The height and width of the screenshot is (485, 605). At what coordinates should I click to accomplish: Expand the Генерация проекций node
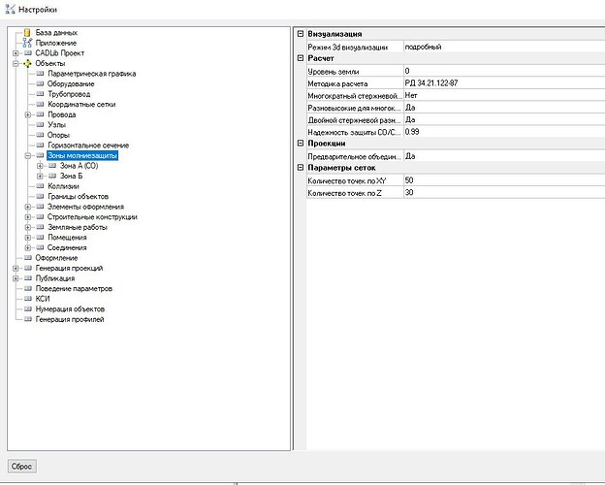(15, 268)
